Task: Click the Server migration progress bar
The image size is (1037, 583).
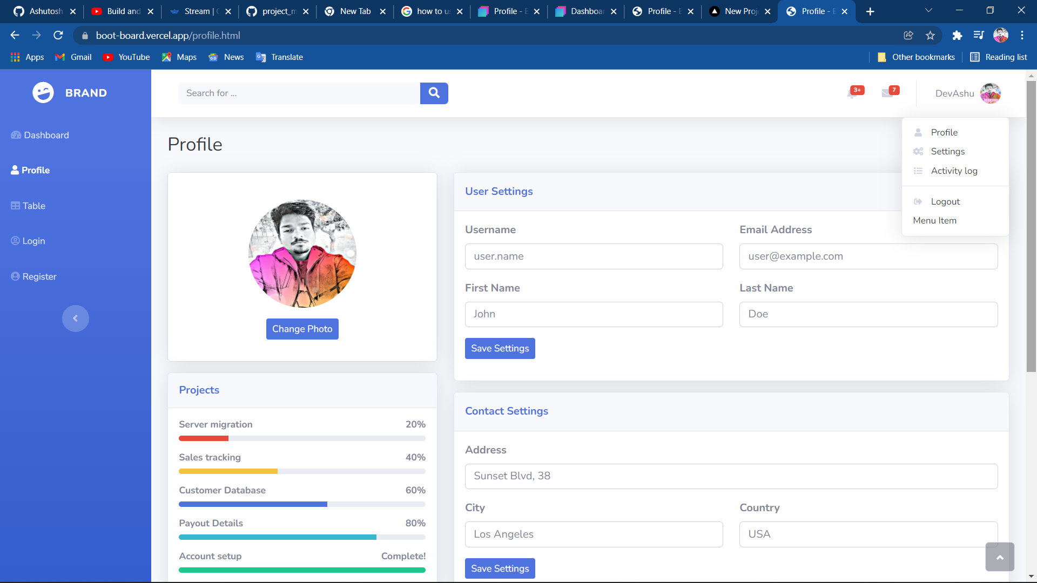Action: pos(302,439)
